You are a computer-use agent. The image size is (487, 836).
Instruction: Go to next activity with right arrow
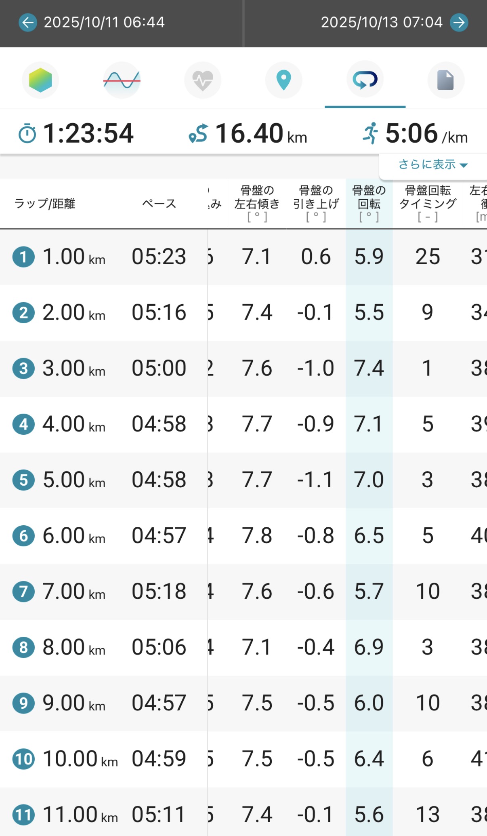[x=459, y=23]
